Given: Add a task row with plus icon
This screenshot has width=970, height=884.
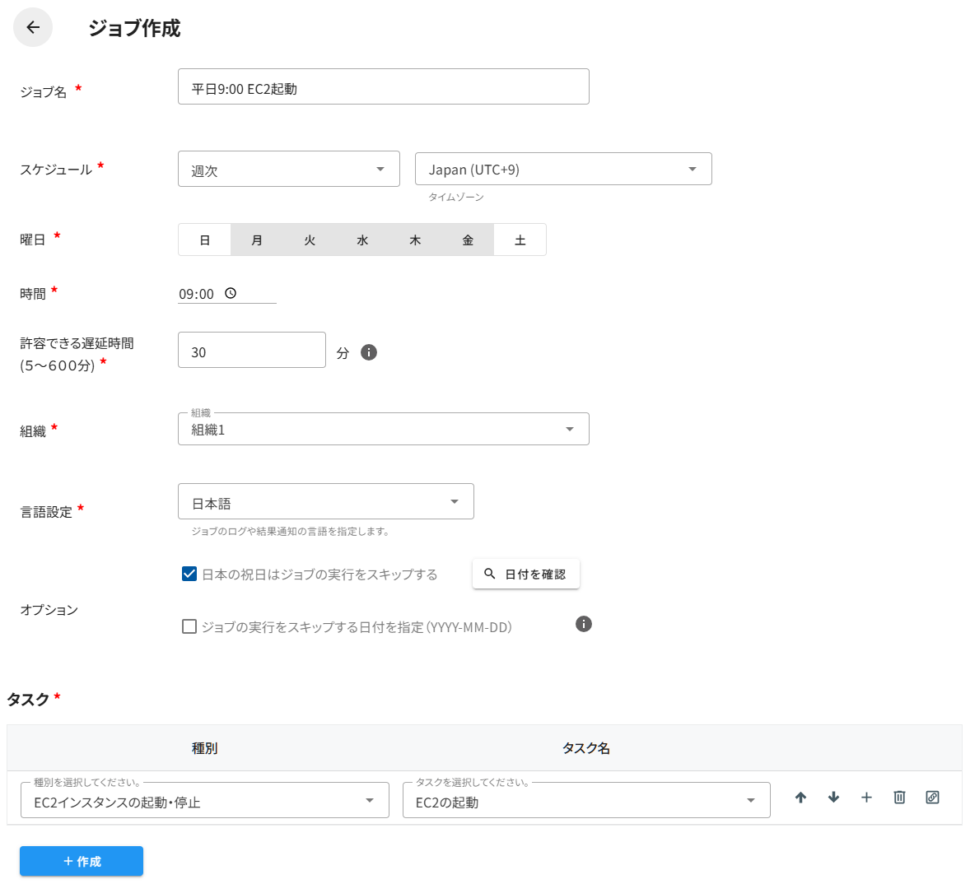Looking at the screenshot, I should [x=866, y=798].
